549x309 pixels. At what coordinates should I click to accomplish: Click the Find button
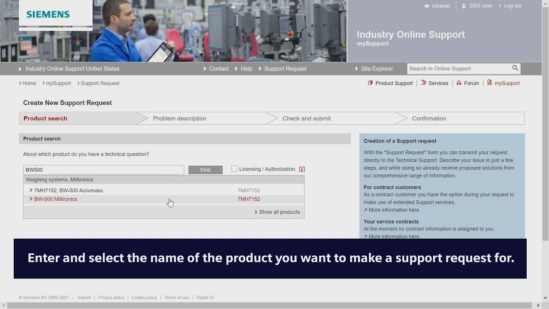click(x=205, y=170)
